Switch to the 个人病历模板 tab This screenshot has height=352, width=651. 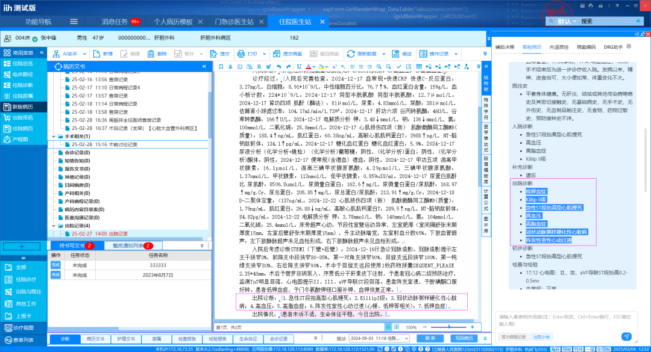[x=173, y=22]
